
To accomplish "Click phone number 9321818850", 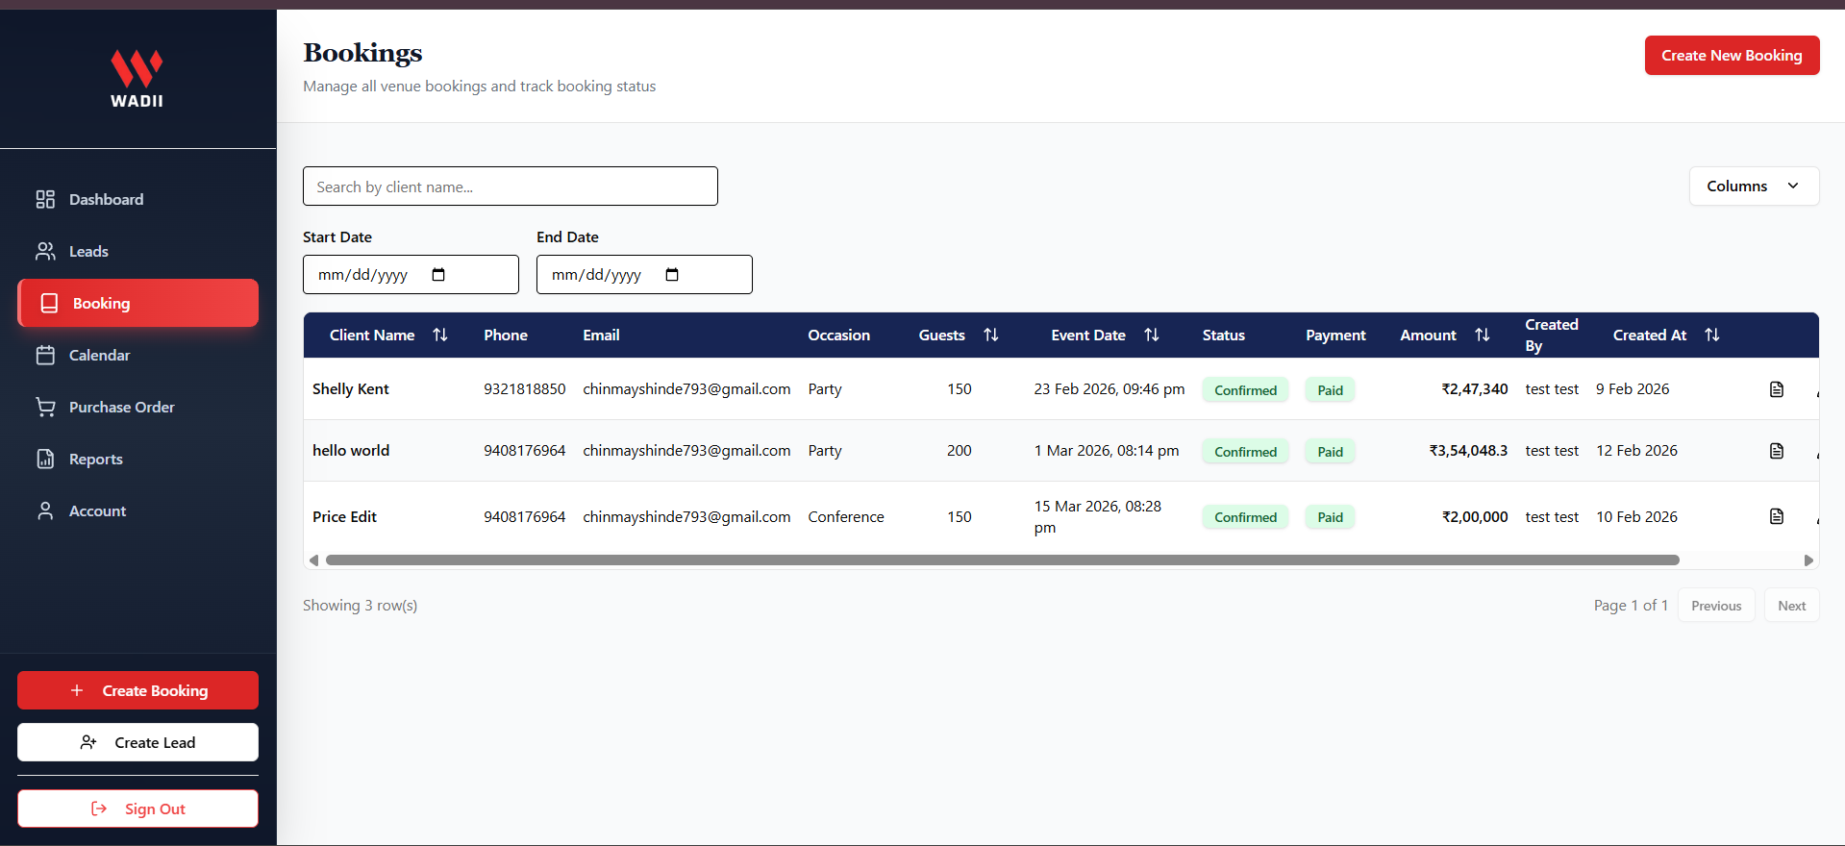I will [x=525, y=388].
